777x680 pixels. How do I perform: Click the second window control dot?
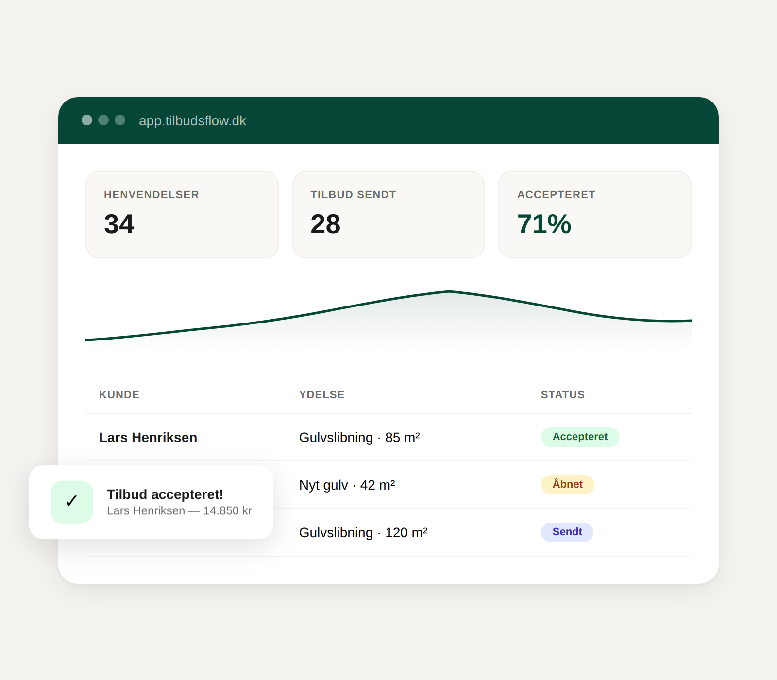coord(103,120)
